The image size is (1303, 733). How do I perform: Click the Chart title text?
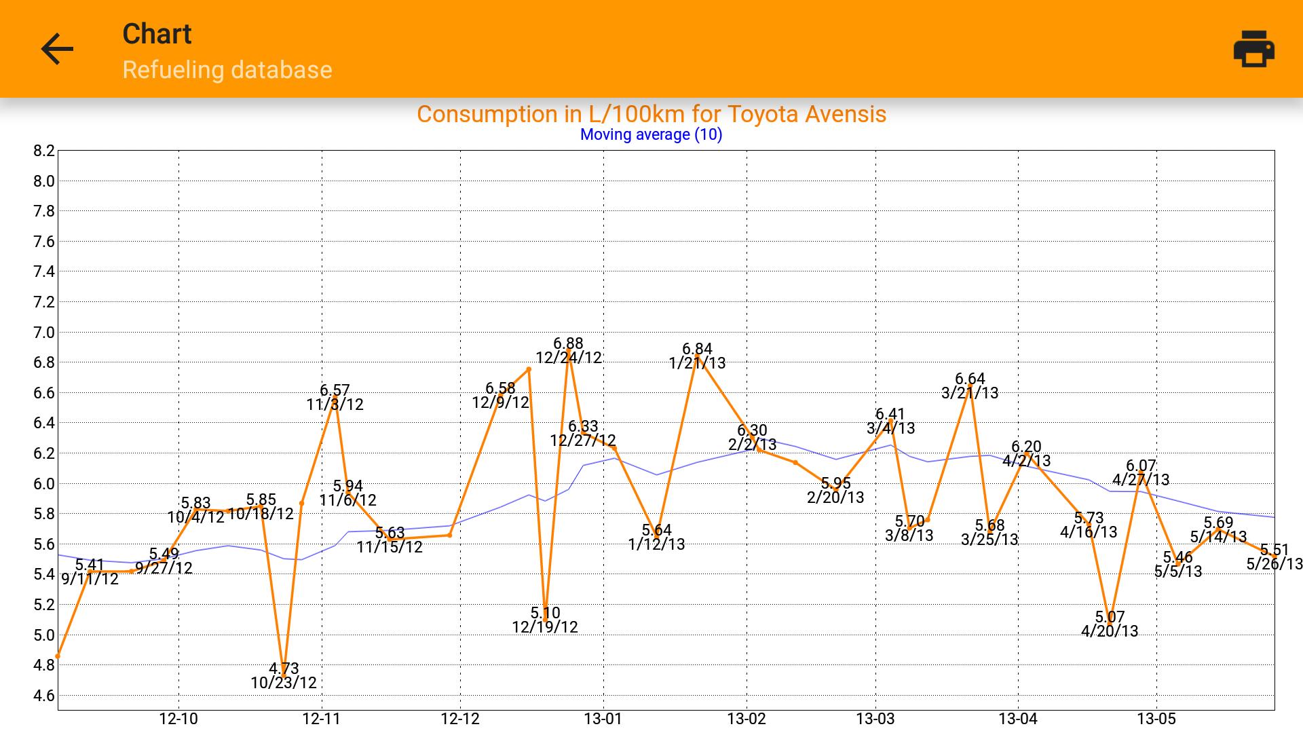click(157, 34)
